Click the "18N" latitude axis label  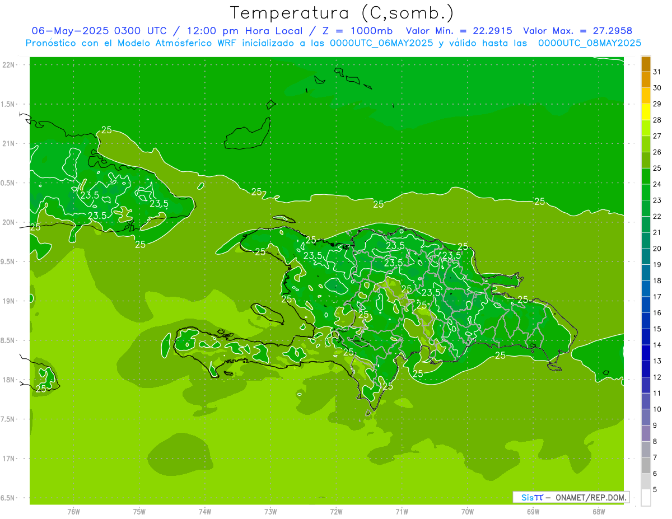click(x=8, y=380)
